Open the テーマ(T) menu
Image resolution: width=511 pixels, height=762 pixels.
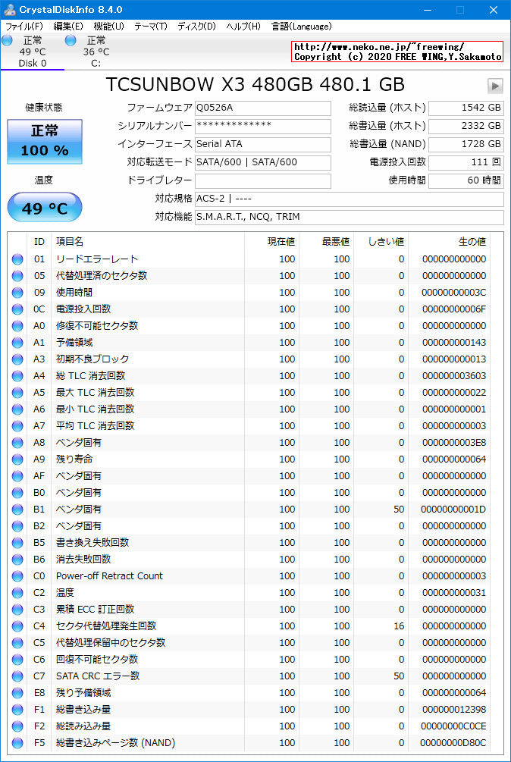(151, 27)
